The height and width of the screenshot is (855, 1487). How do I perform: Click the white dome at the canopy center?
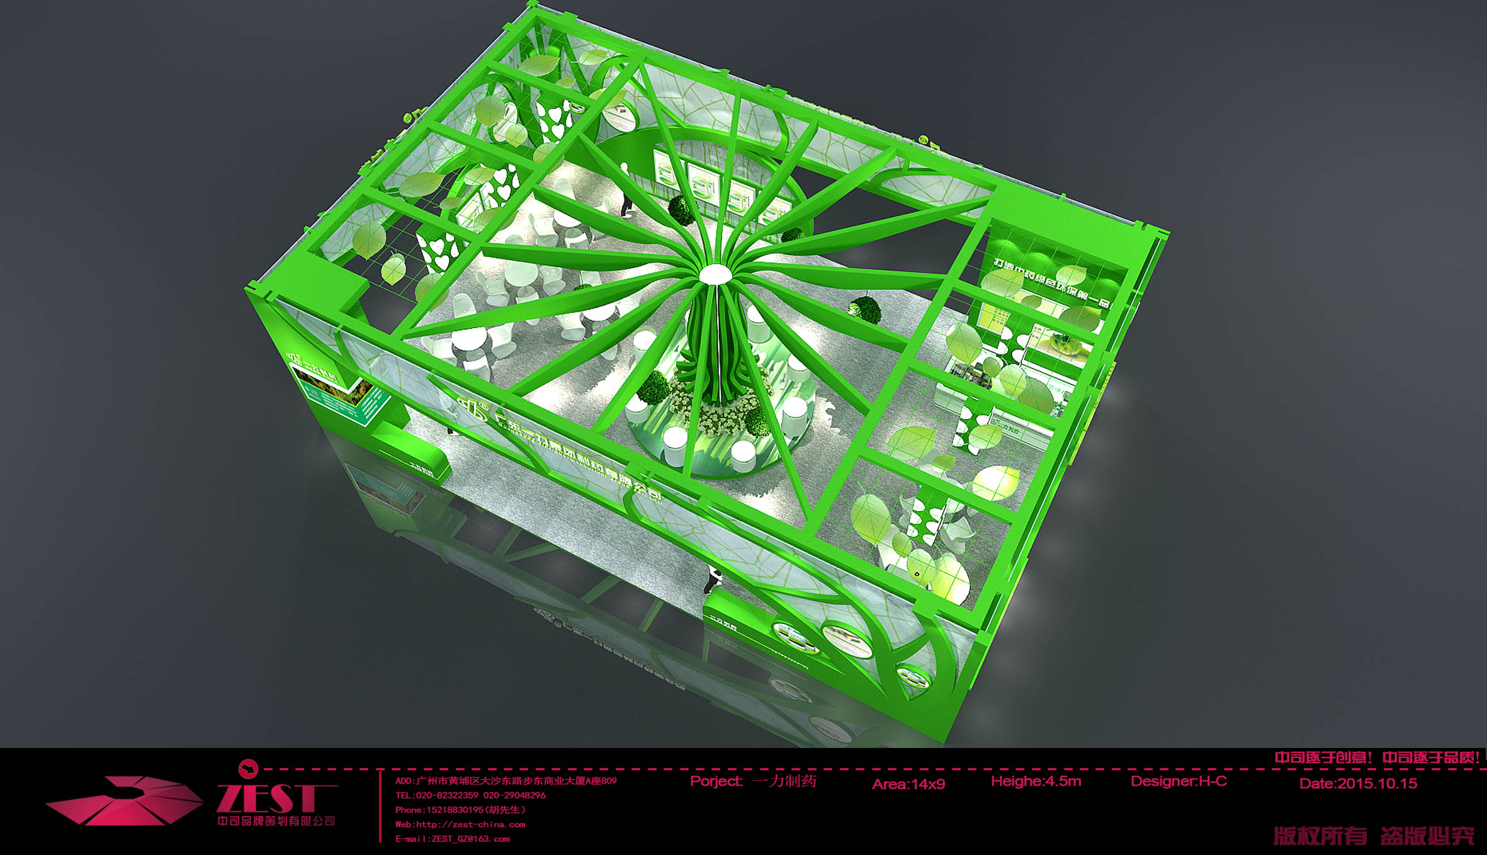coord(716,275)
